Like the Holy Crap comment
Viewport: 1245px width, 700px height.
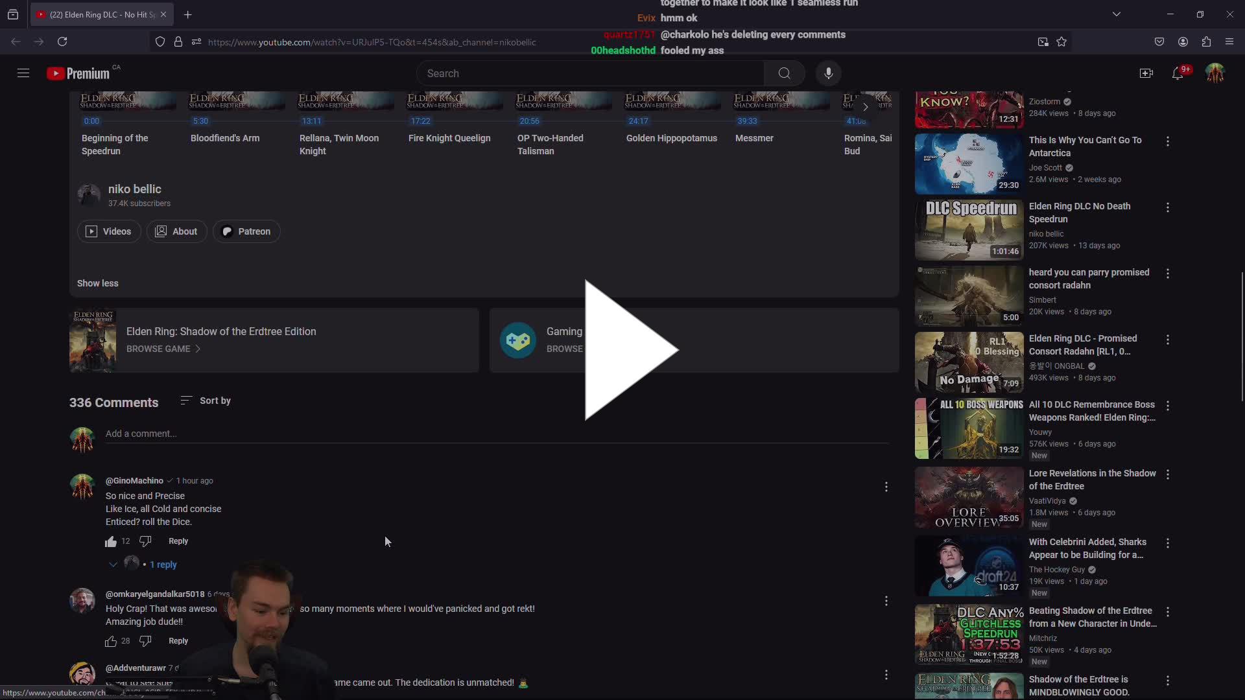click(110, 641)
